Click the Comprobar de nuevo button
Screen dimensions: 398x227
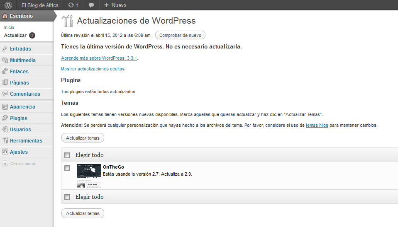[180, 35]
